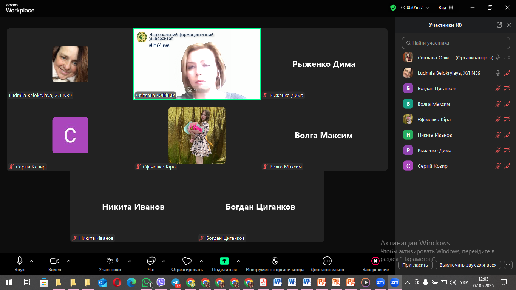Open Viber from the taskbar

click(161, 282)
